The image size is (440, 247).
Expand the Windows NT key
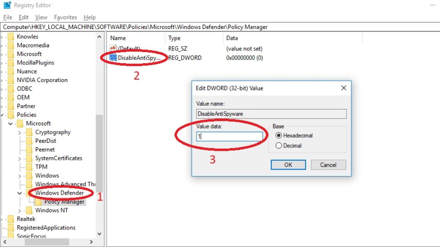(x=19, y=210)
